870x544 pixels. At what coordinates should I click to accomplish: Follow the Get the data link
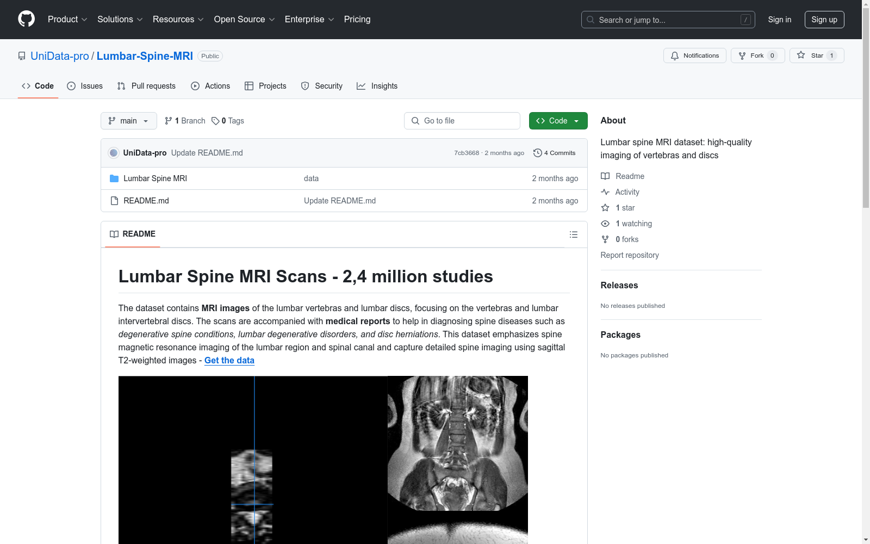tap(229, 360)
